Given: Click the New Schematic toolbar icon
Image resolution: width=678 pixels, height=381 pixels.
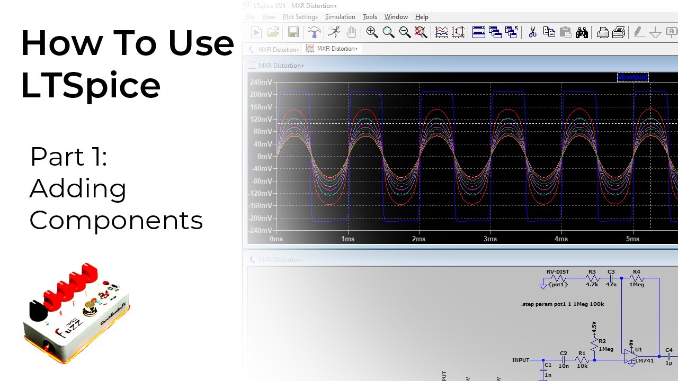Looking at the screenshot, I should tap(256, 32).
